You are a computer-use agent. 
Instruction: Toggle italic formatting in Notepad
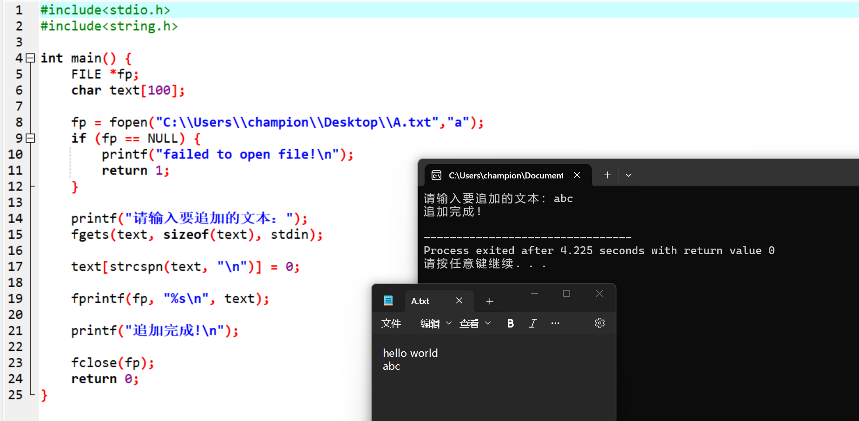point(533,323)
